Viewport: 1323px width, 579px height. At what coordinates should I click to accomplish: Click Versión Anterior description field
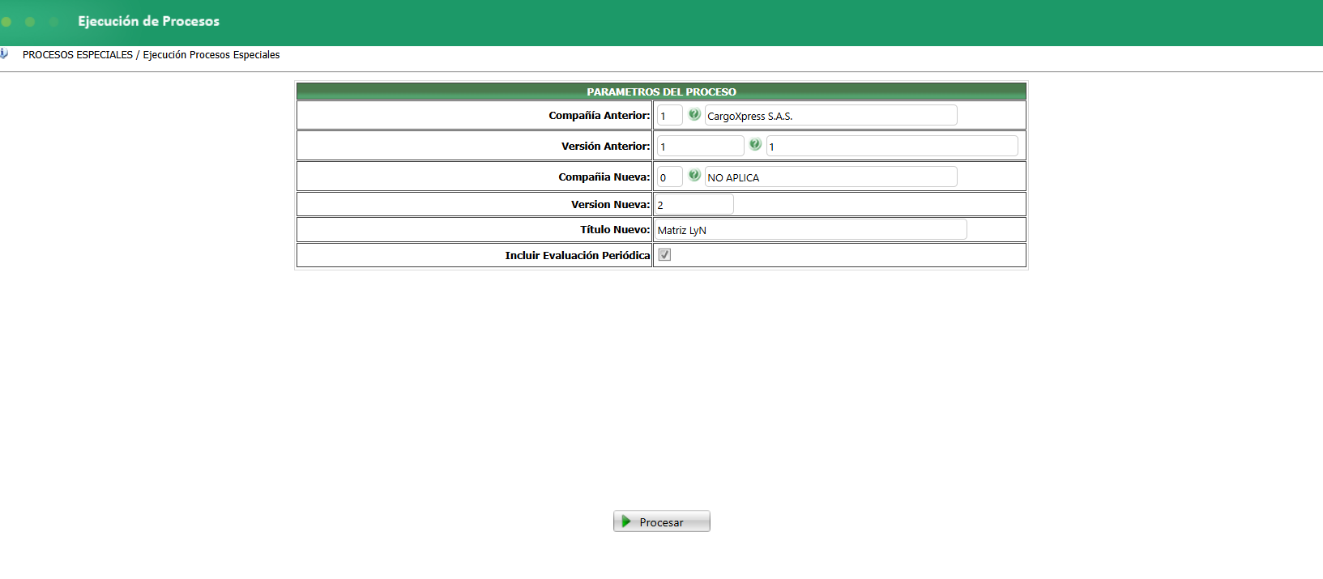tap(892, 146)
